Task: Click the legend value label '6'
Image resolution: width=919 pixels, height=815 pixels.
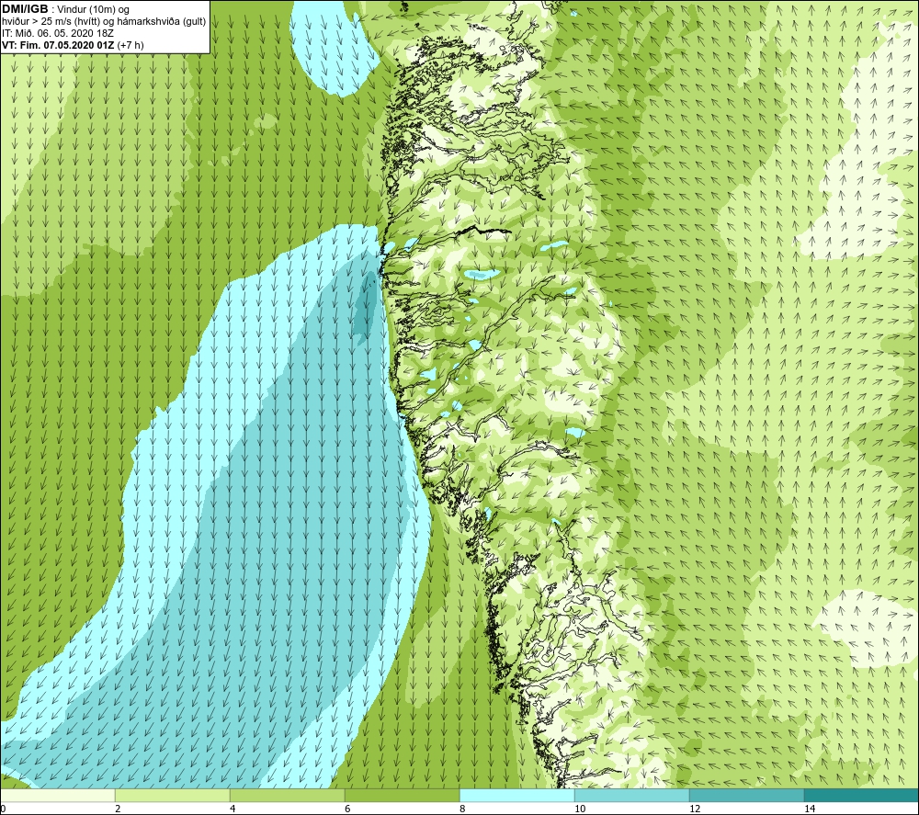Action: click(x=347, y=809)
